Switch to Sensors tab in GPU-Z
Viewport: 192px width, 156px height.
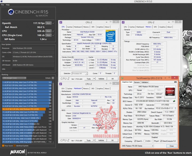[x=137, y=82]
